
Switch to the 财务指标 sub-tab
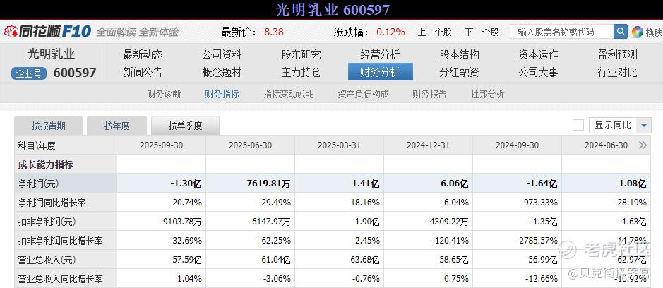tap(222, 94)
